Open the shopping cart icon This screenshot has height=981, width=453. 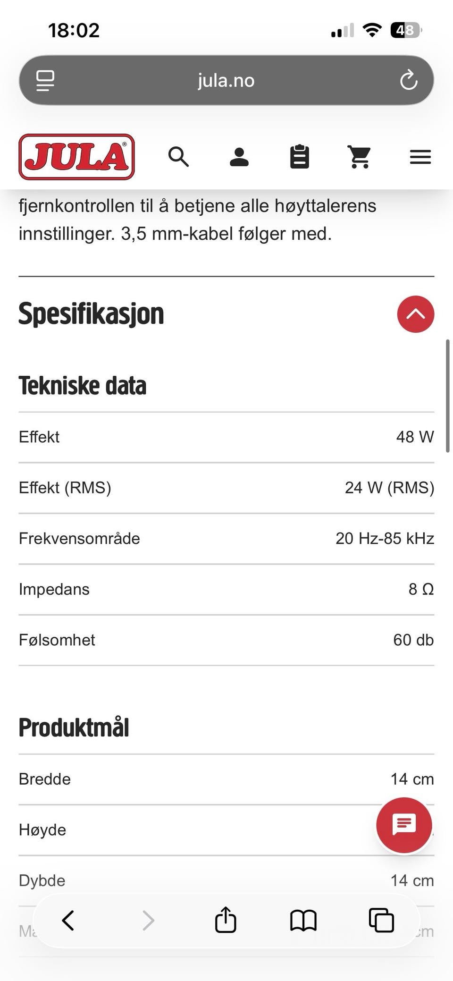pyautogui.click(x=360, y=157)
